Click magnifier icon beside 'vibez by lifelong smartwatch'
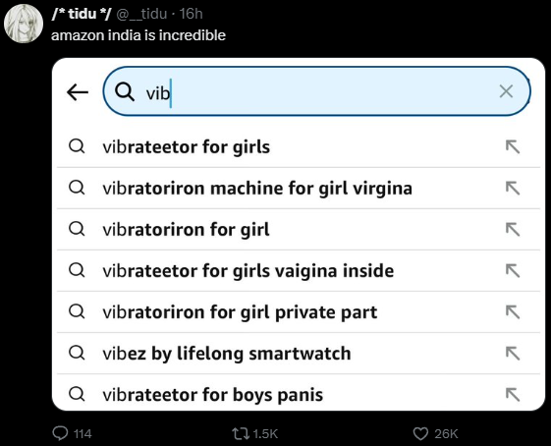Screen dimensions: 551x446 pyautogui.click(x=77, y=353)
